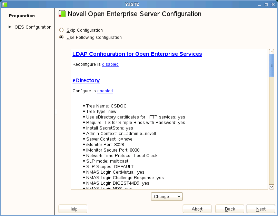Close the YaST2 window
This screenshot has width=278, height=216.
point(273,4)
